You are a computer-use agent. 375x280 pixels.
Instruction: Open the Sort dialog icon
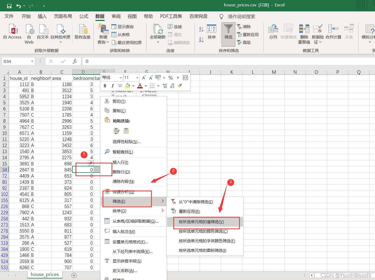[x=211, y=29]
